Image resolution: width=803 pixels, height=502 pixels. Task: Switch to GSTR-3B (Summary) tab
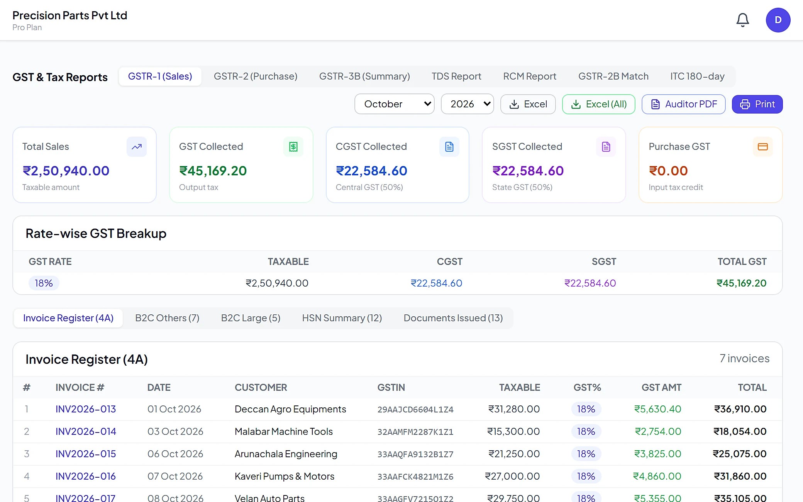(364, 76)
